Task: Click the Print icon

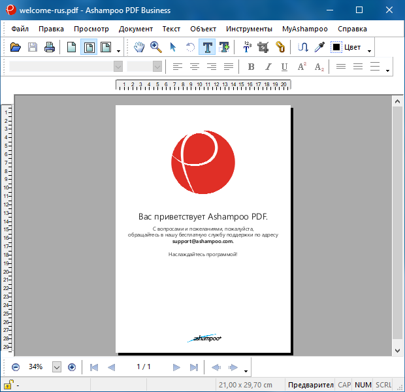Action: (50, 47)
